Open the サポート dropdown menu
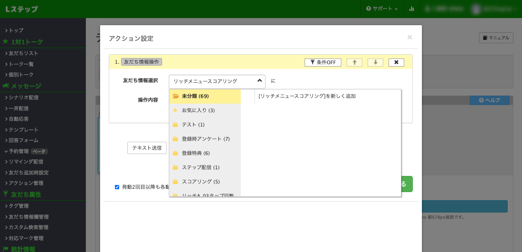Image resolution: width=522 pixels, height=252 pixels. [382, 9]
